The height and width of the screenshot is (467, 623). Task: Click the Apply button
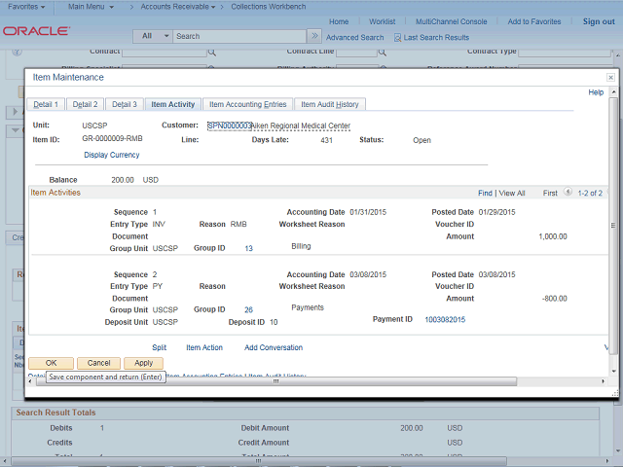[143, 363]
